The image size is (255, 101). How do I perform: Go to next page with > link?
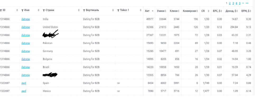tap(243, 3)
